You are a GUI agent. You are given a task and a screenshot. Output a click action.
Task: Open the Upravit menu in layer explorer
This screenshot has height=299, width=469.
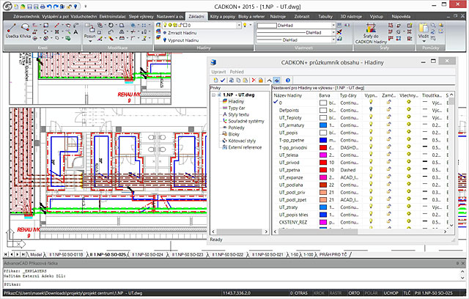pos(219,72)
